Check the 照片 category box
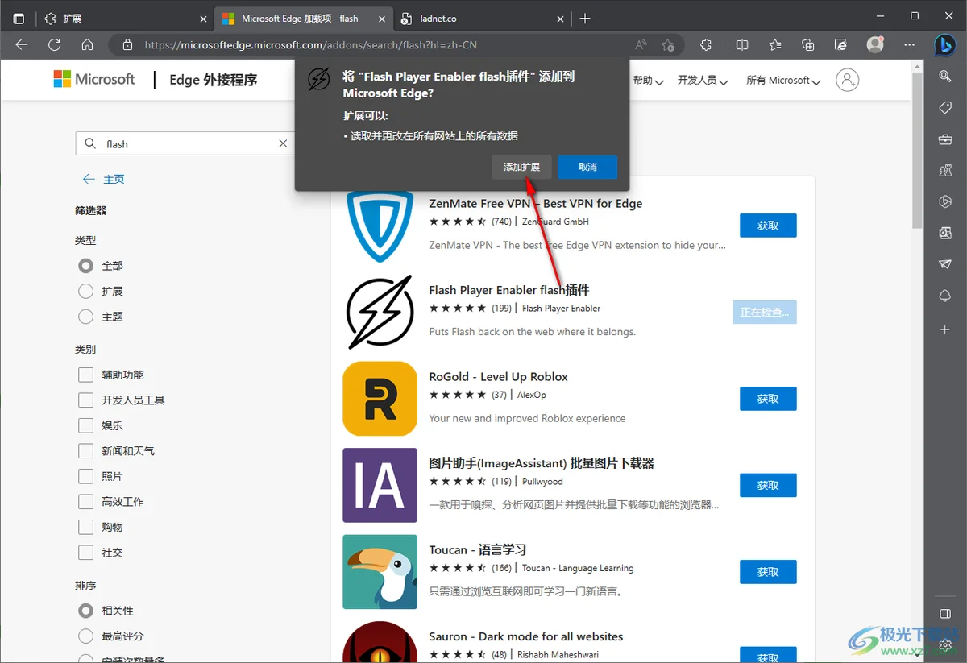The width and height of the screenshot is (967, 663). pos(86,476)
